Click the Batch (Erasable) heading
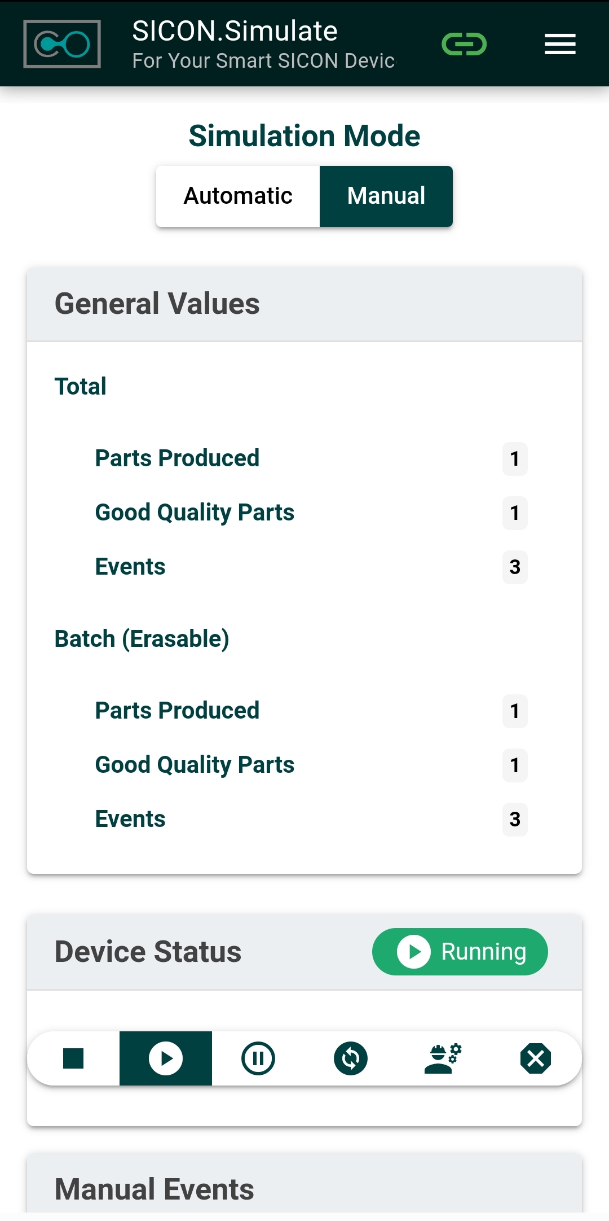609x1221 pixels. pos(142,639)
